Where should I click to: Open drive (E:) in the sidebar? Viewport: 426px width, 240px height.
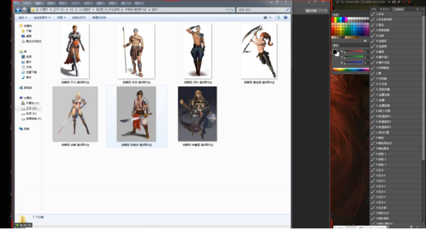click(x=29, y=113)
